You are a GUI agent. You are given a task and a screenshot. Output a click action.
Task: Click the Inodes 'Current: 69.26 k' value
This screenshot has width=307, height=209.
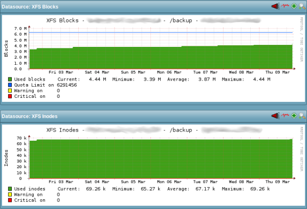click(82, 189)
